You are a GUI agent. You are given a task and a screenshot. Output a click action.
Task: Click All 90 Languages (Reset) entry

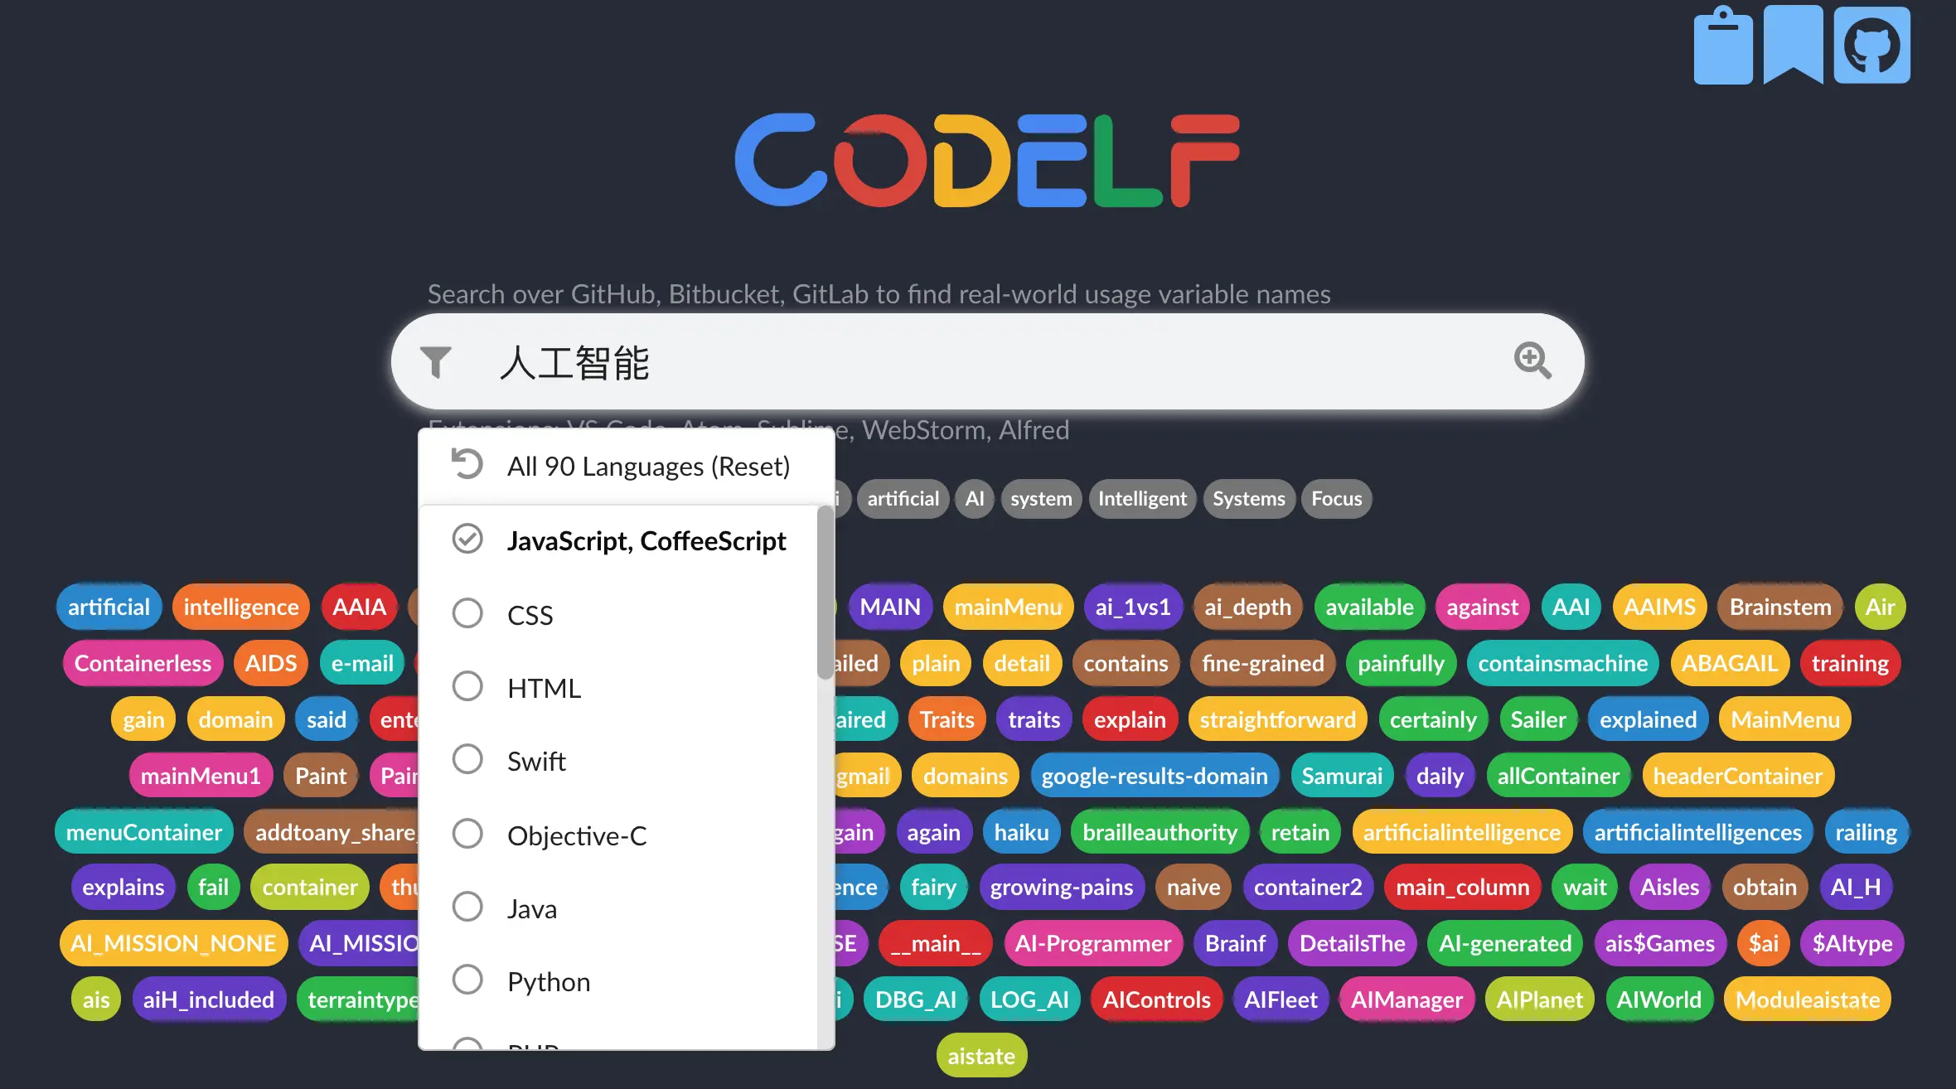tap(648, 466)
